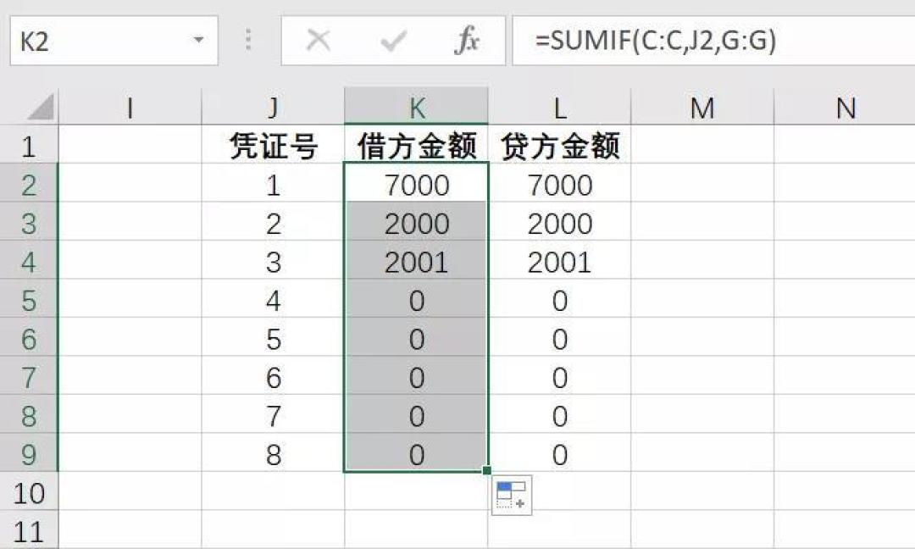Select cell K5 showing 0
The width and height of the screenshot is (915, 549).
[x=416, y=299]
